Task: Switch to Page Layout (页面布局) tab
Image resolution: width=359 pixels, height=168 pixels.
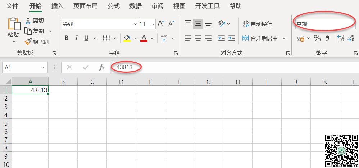Action: pos(85,6)
